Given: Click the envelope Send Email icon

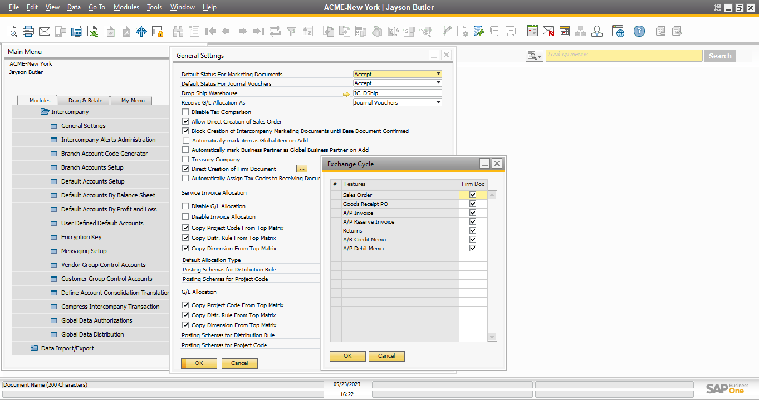Looking at the screenshot, I should (45, 31).
